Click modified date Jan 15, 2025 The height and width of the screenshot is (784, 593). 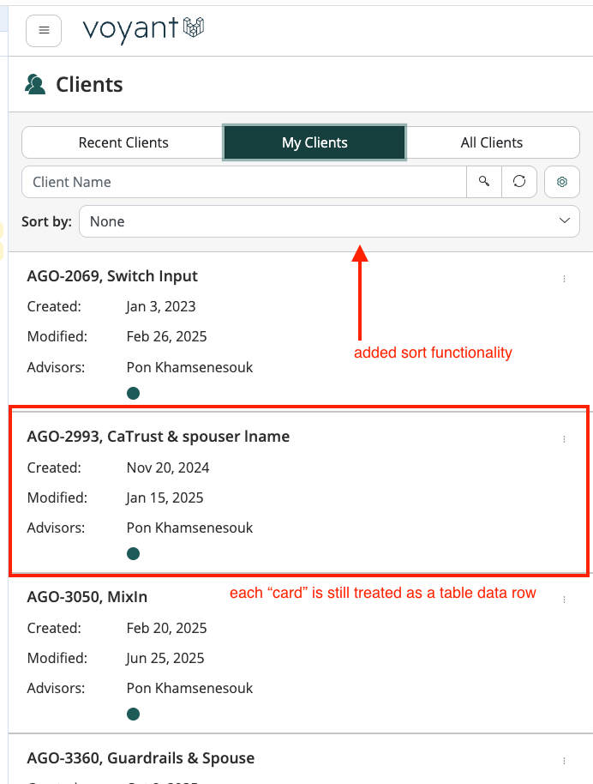(x=165, y=498)
